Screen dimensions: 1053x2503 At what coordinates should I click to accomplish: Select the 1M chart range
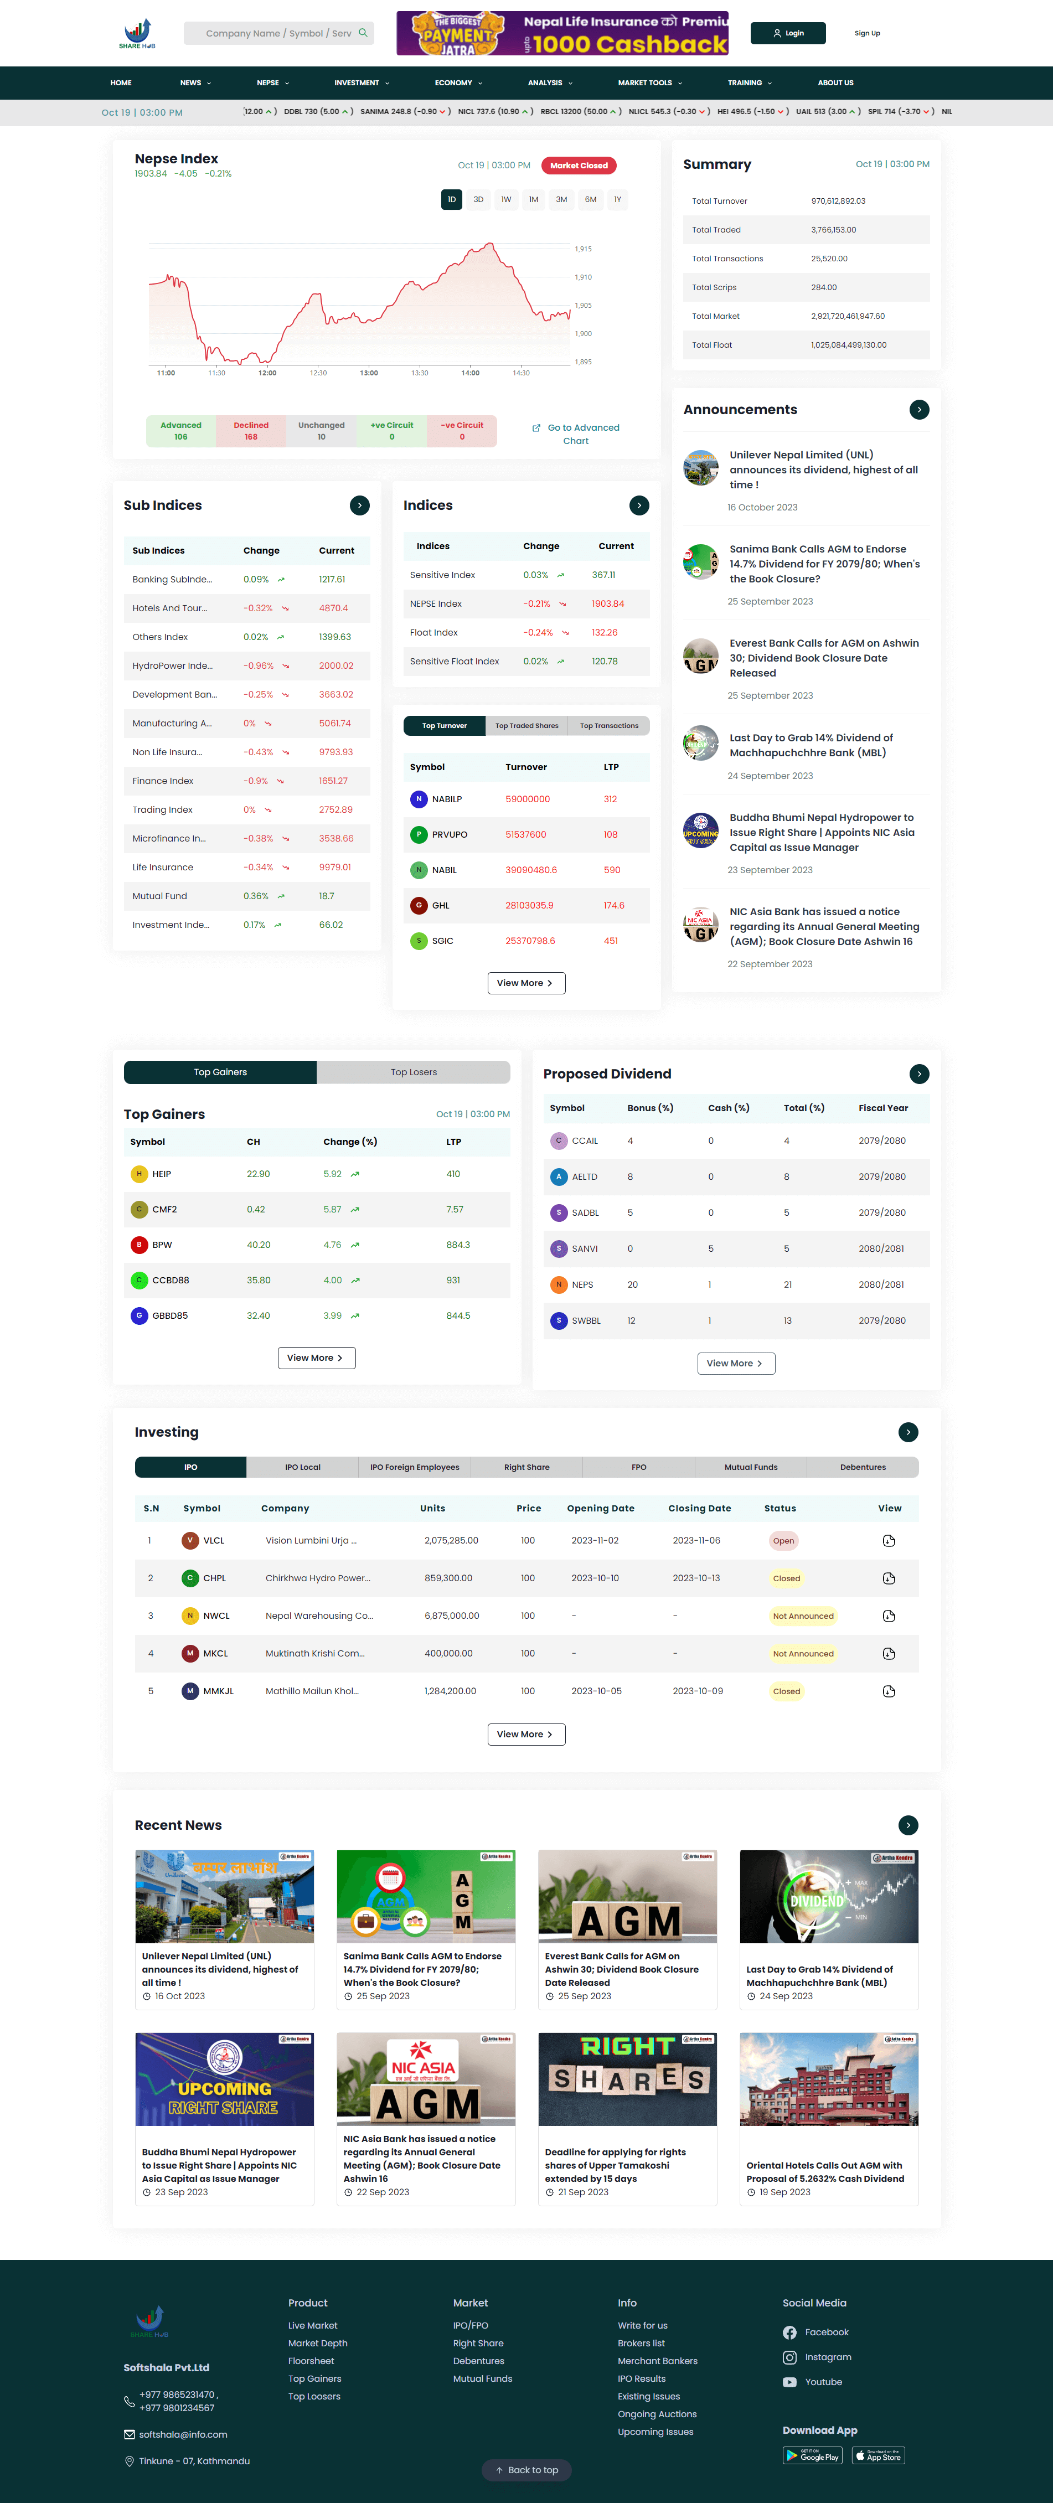click(x=533, y=199)
